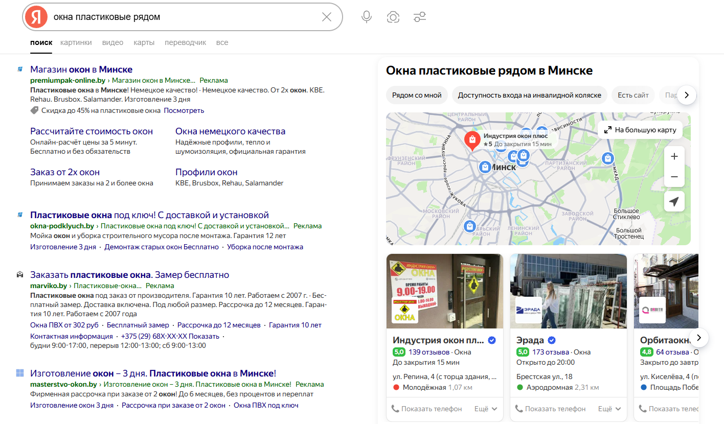Click the blue pin near Московский район
The image size is (724, 424).
pyautogui.click(x=469, y=225)
